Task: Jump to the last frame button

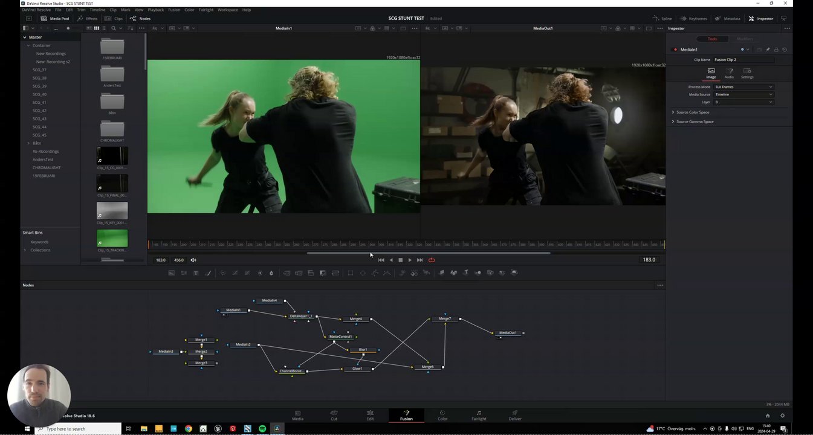Action: click(x=420, y=260)
